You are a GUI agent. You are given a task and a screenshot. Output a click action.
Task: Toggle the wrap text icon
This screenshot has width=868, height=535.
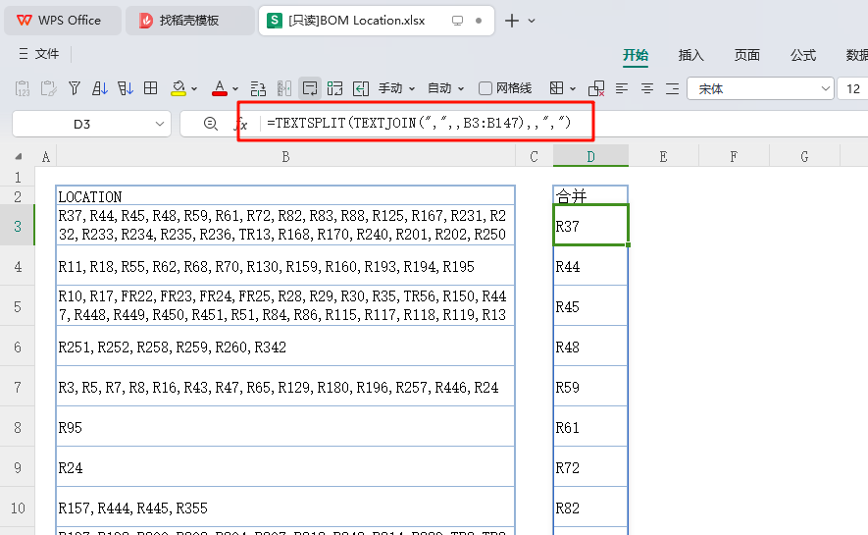(310, 88)
